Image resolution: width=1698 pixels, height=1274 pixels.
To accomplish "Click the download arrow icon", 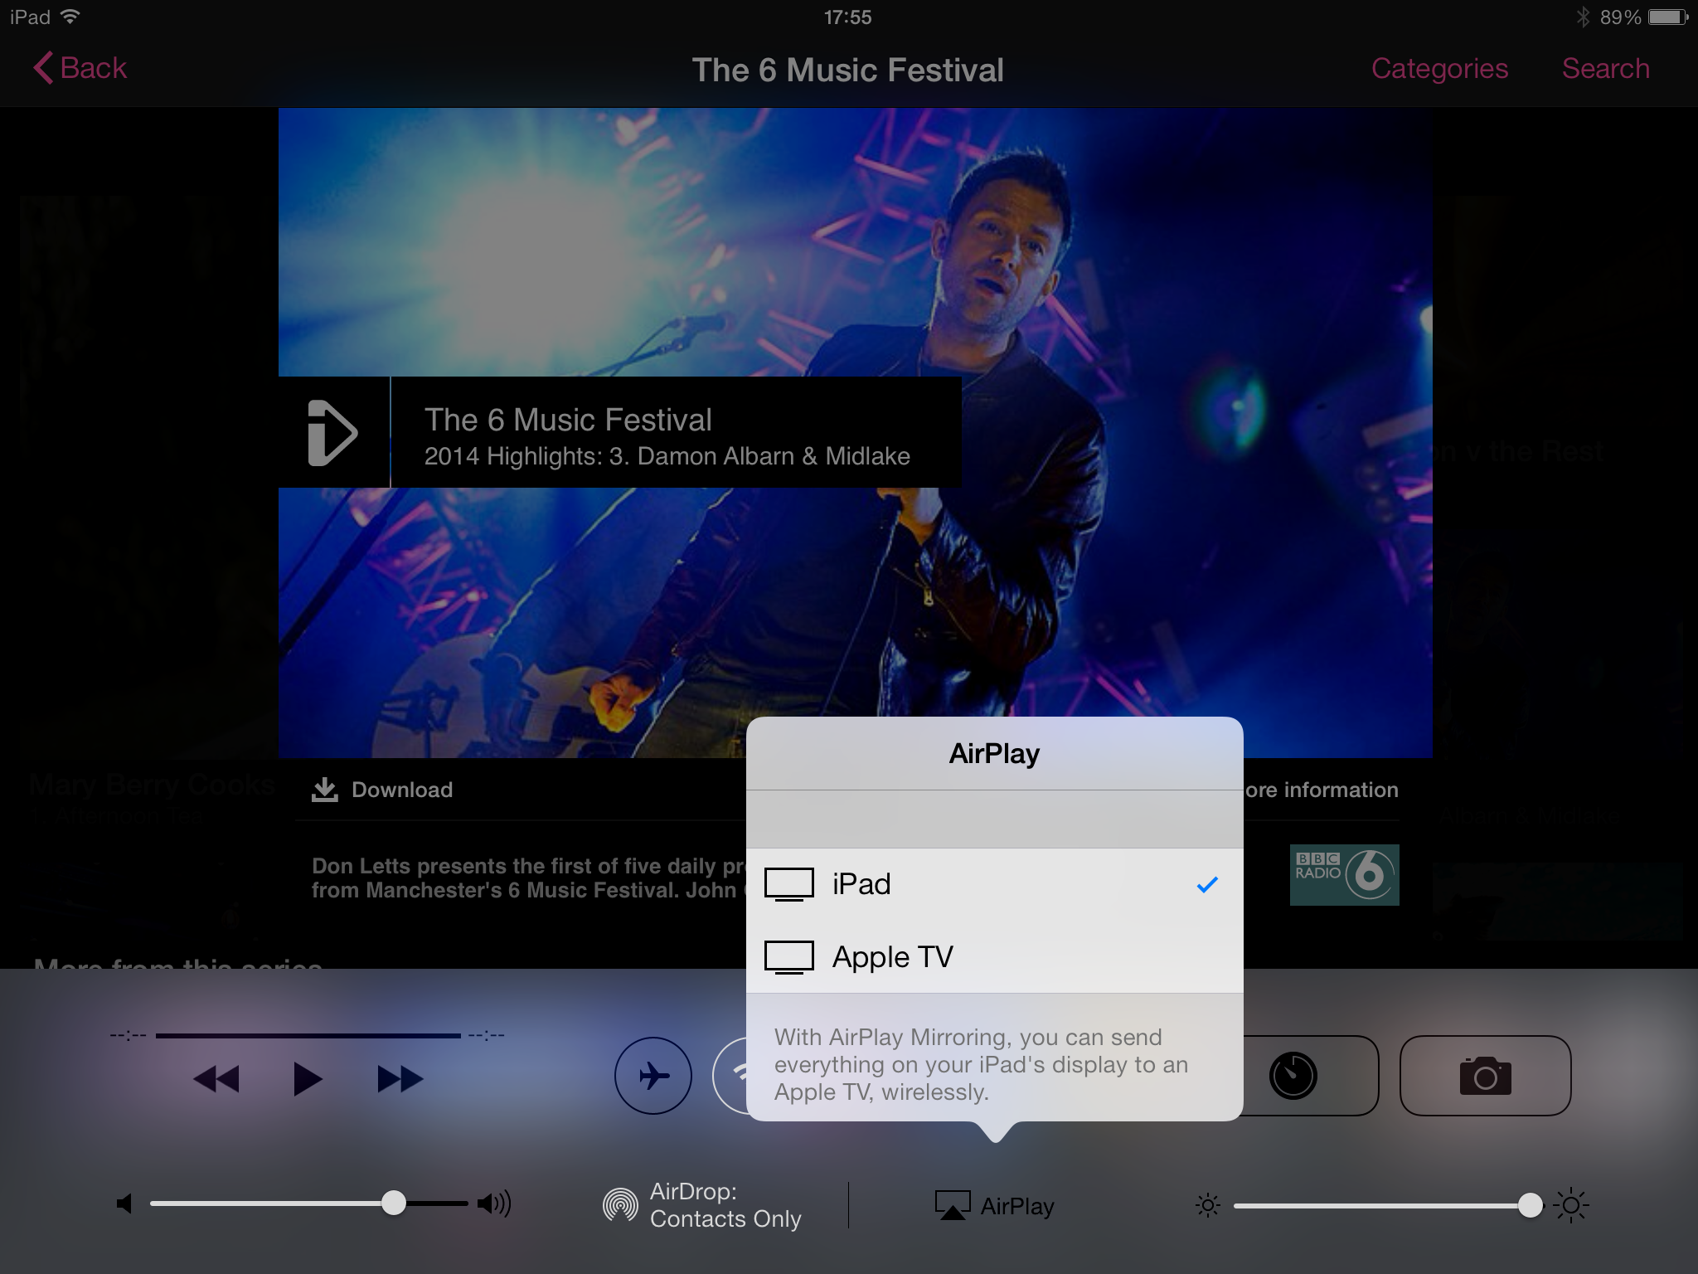I will click(324, 790).
